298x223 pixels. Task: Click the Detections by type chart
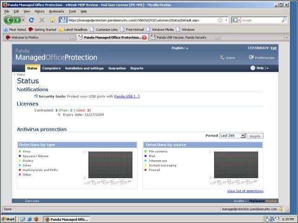pos(110,164)
